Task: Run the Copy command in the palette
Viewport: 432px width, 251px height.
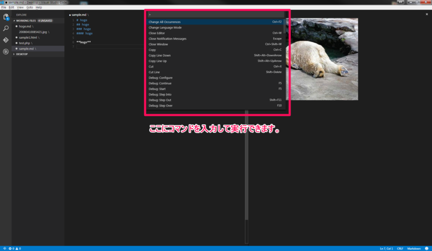Action: click(x=215, y=50)
